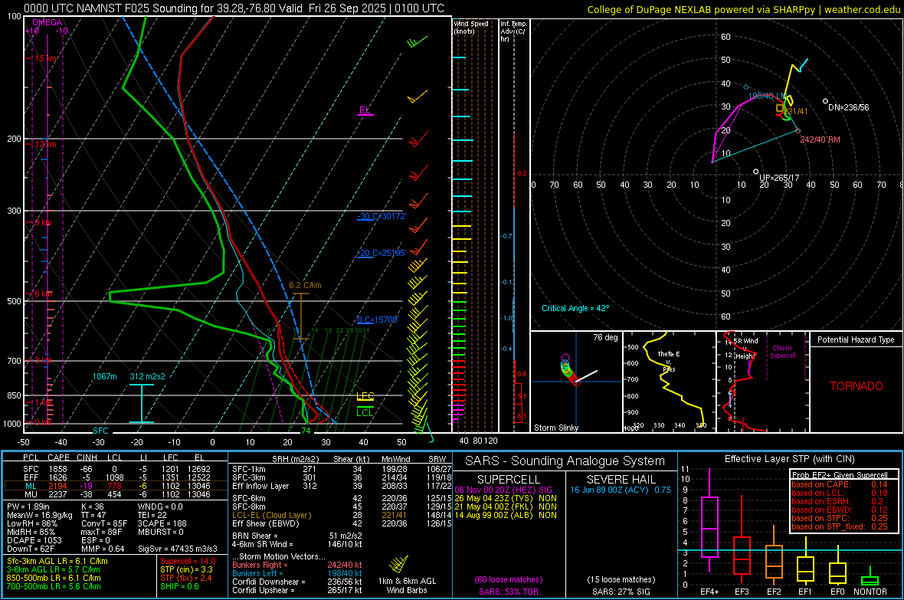Screen dimensions: 904x600
Task: Click the Eff Shear (EBWD) row
Action: pos(342,523)
